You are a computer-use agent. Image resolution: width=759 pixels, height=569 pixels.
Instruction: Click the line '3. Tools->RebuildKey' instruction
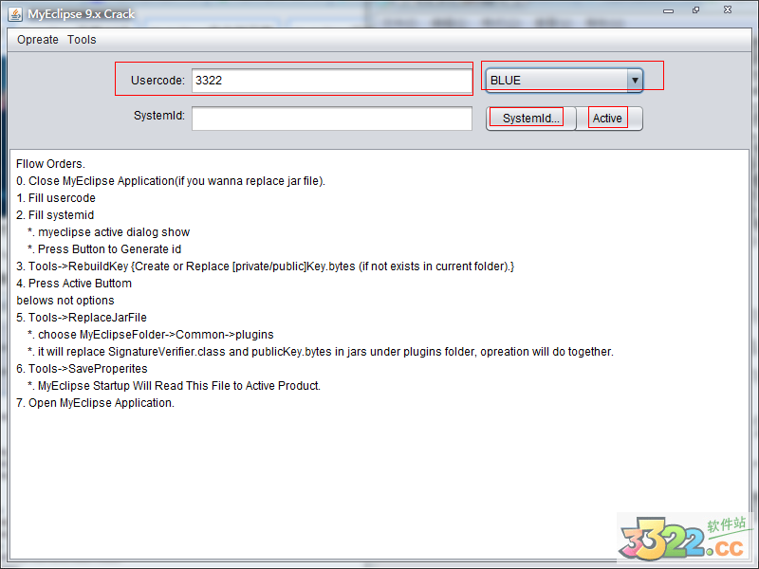pos(266,266)
